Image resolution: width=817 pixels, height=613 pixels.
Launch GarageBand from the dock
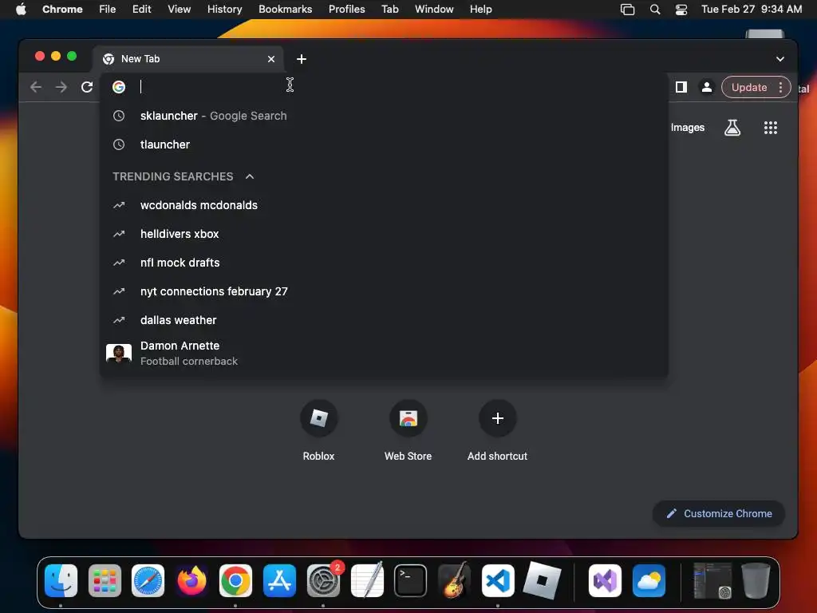point(454,579)
